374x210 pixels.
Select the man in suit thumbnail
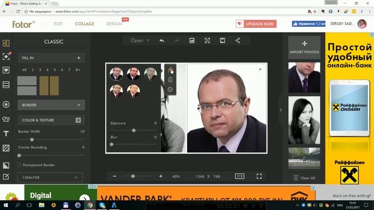coord(304,78)
